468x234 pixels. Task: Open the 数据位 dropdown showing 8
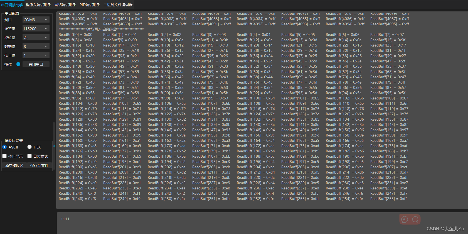pos(36,47)
